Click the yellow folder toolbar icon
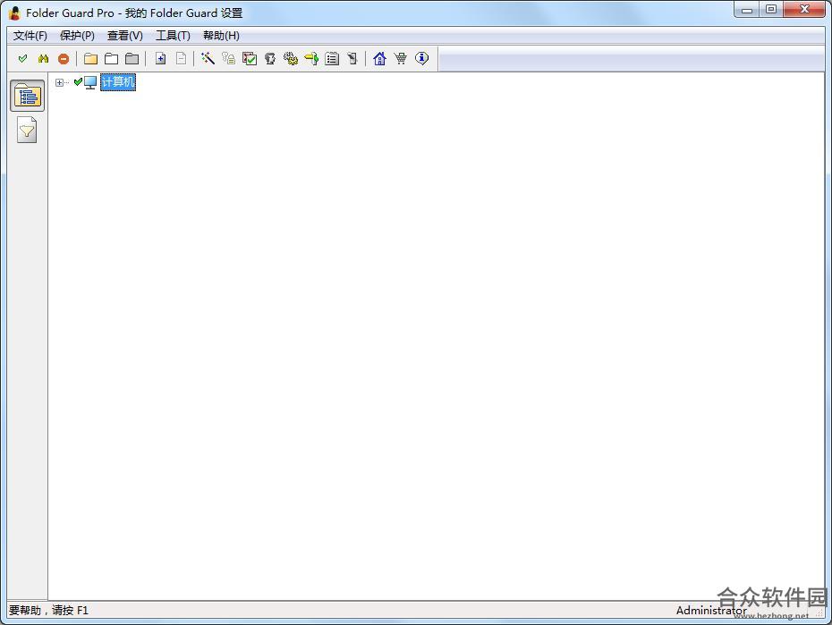The image size is (832, 625). 90,58
